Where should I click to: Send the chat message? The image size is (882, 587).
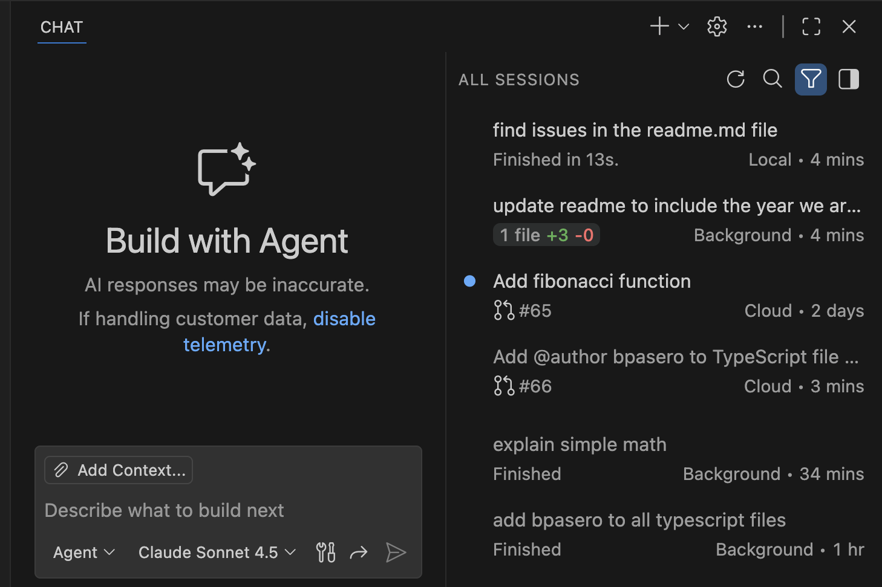tap(396, 552)
